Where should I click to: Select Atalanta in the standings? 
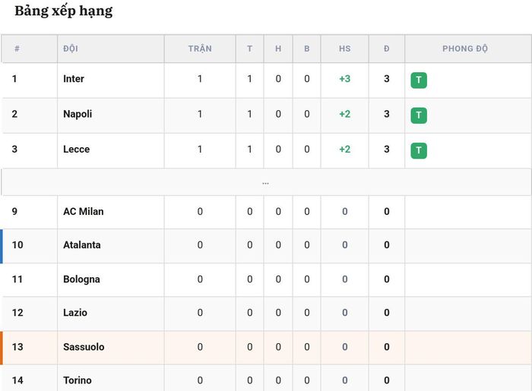click(x=82, y=244)
